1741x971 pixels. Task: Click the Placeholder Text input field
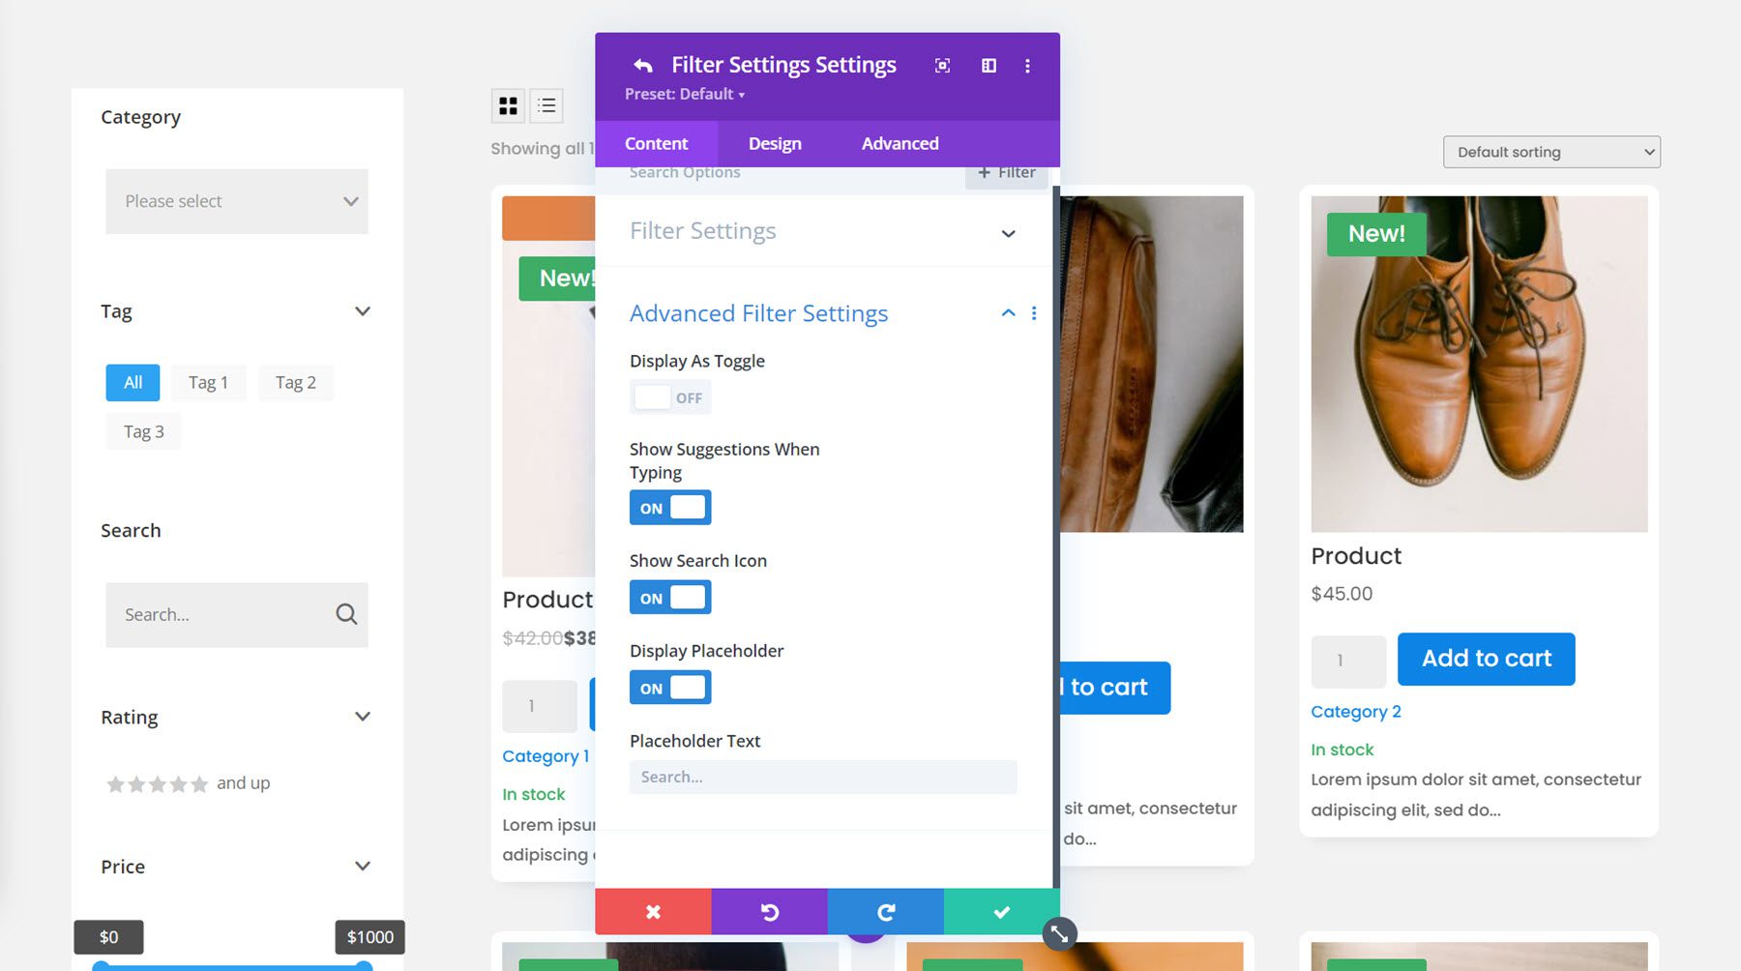coord(822,777)
